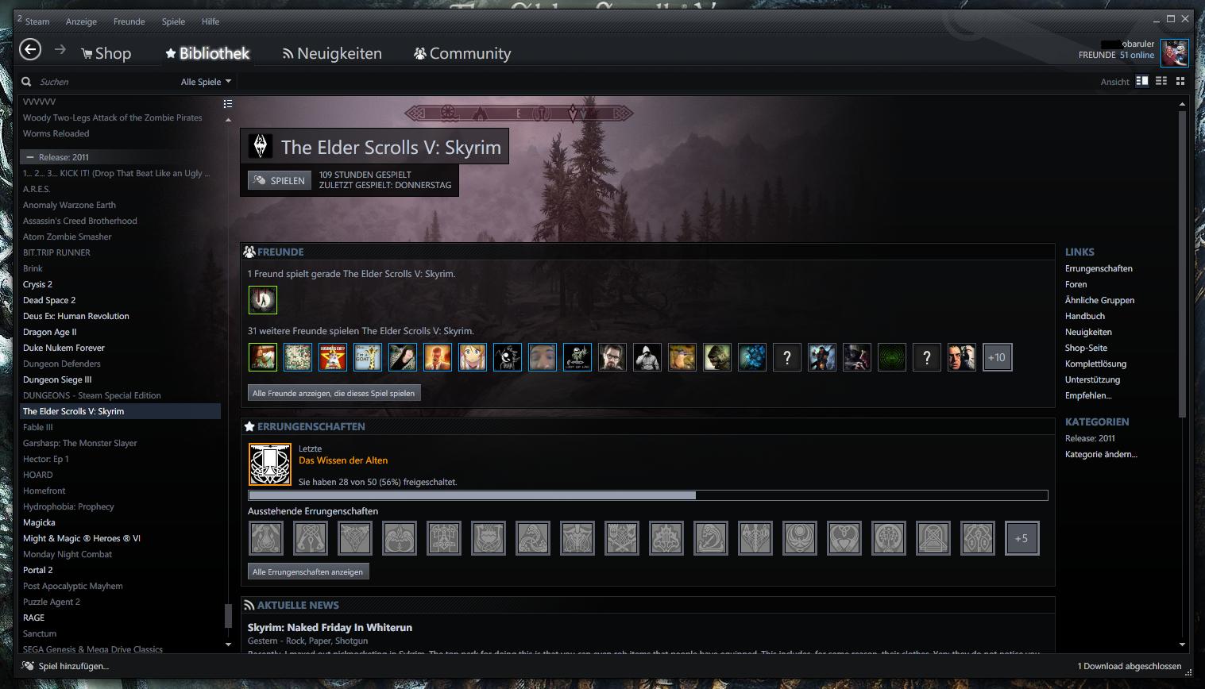This screenshot has width=1205, height=689.
Task: Click the Aktuelle News feed icon
Action: [x=249, y=605]
